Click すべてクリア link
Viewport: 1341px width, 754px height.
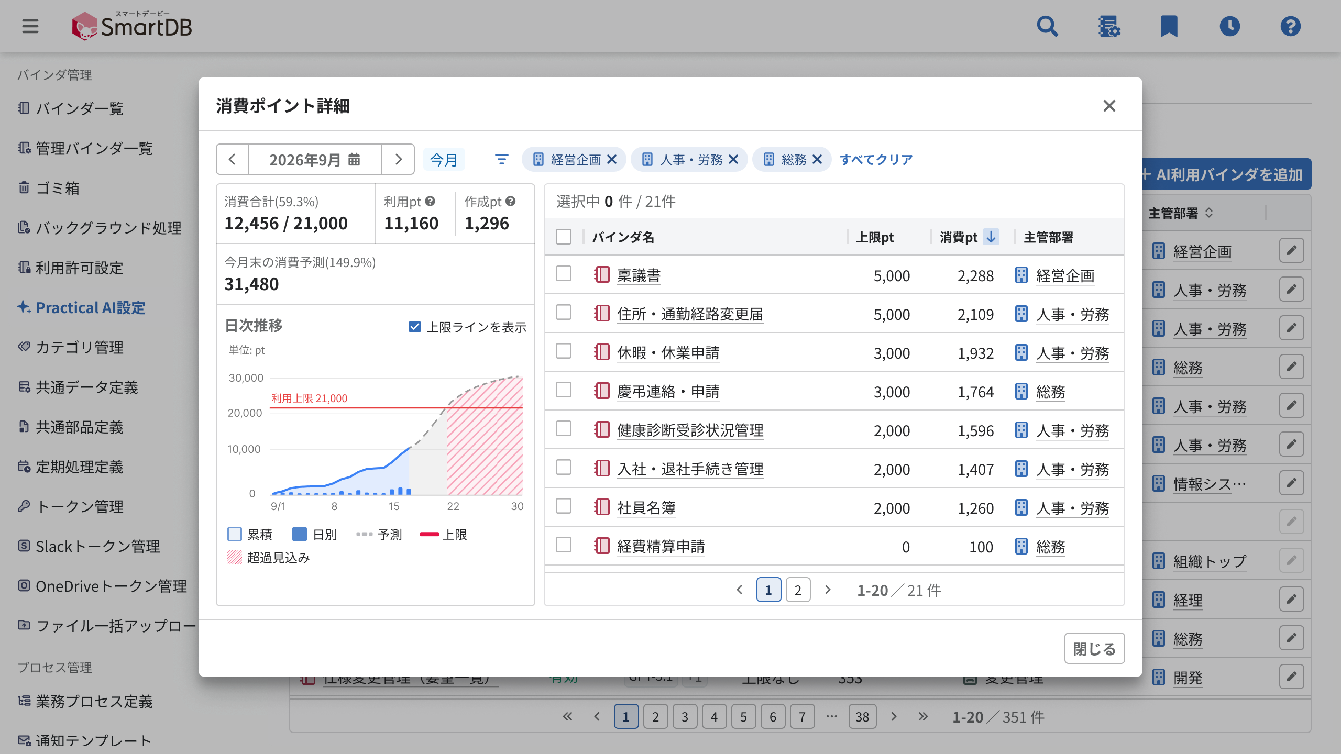(876, 159)
